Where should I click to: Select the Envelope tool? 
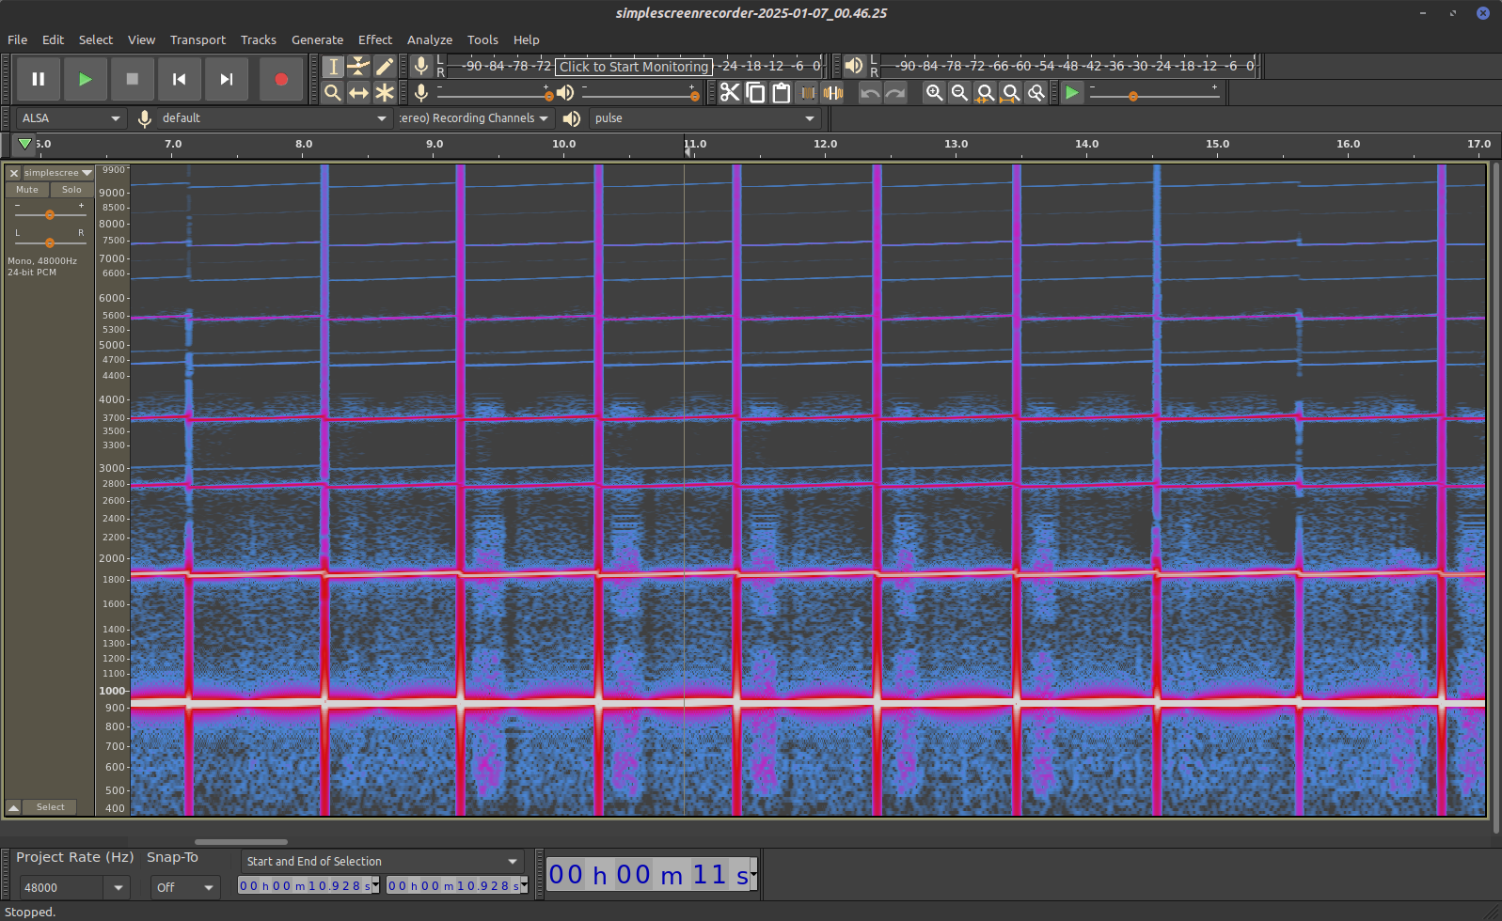[x=358, y=66]
